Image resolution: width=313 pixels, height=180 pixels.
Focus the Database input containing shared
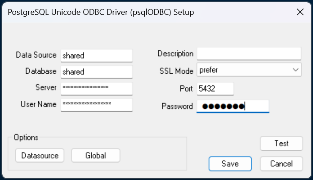coord(97,72)
